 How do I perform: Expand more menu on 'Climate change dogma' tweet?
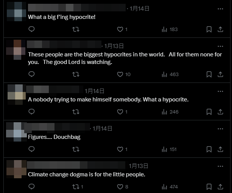(x=220, y=166)
